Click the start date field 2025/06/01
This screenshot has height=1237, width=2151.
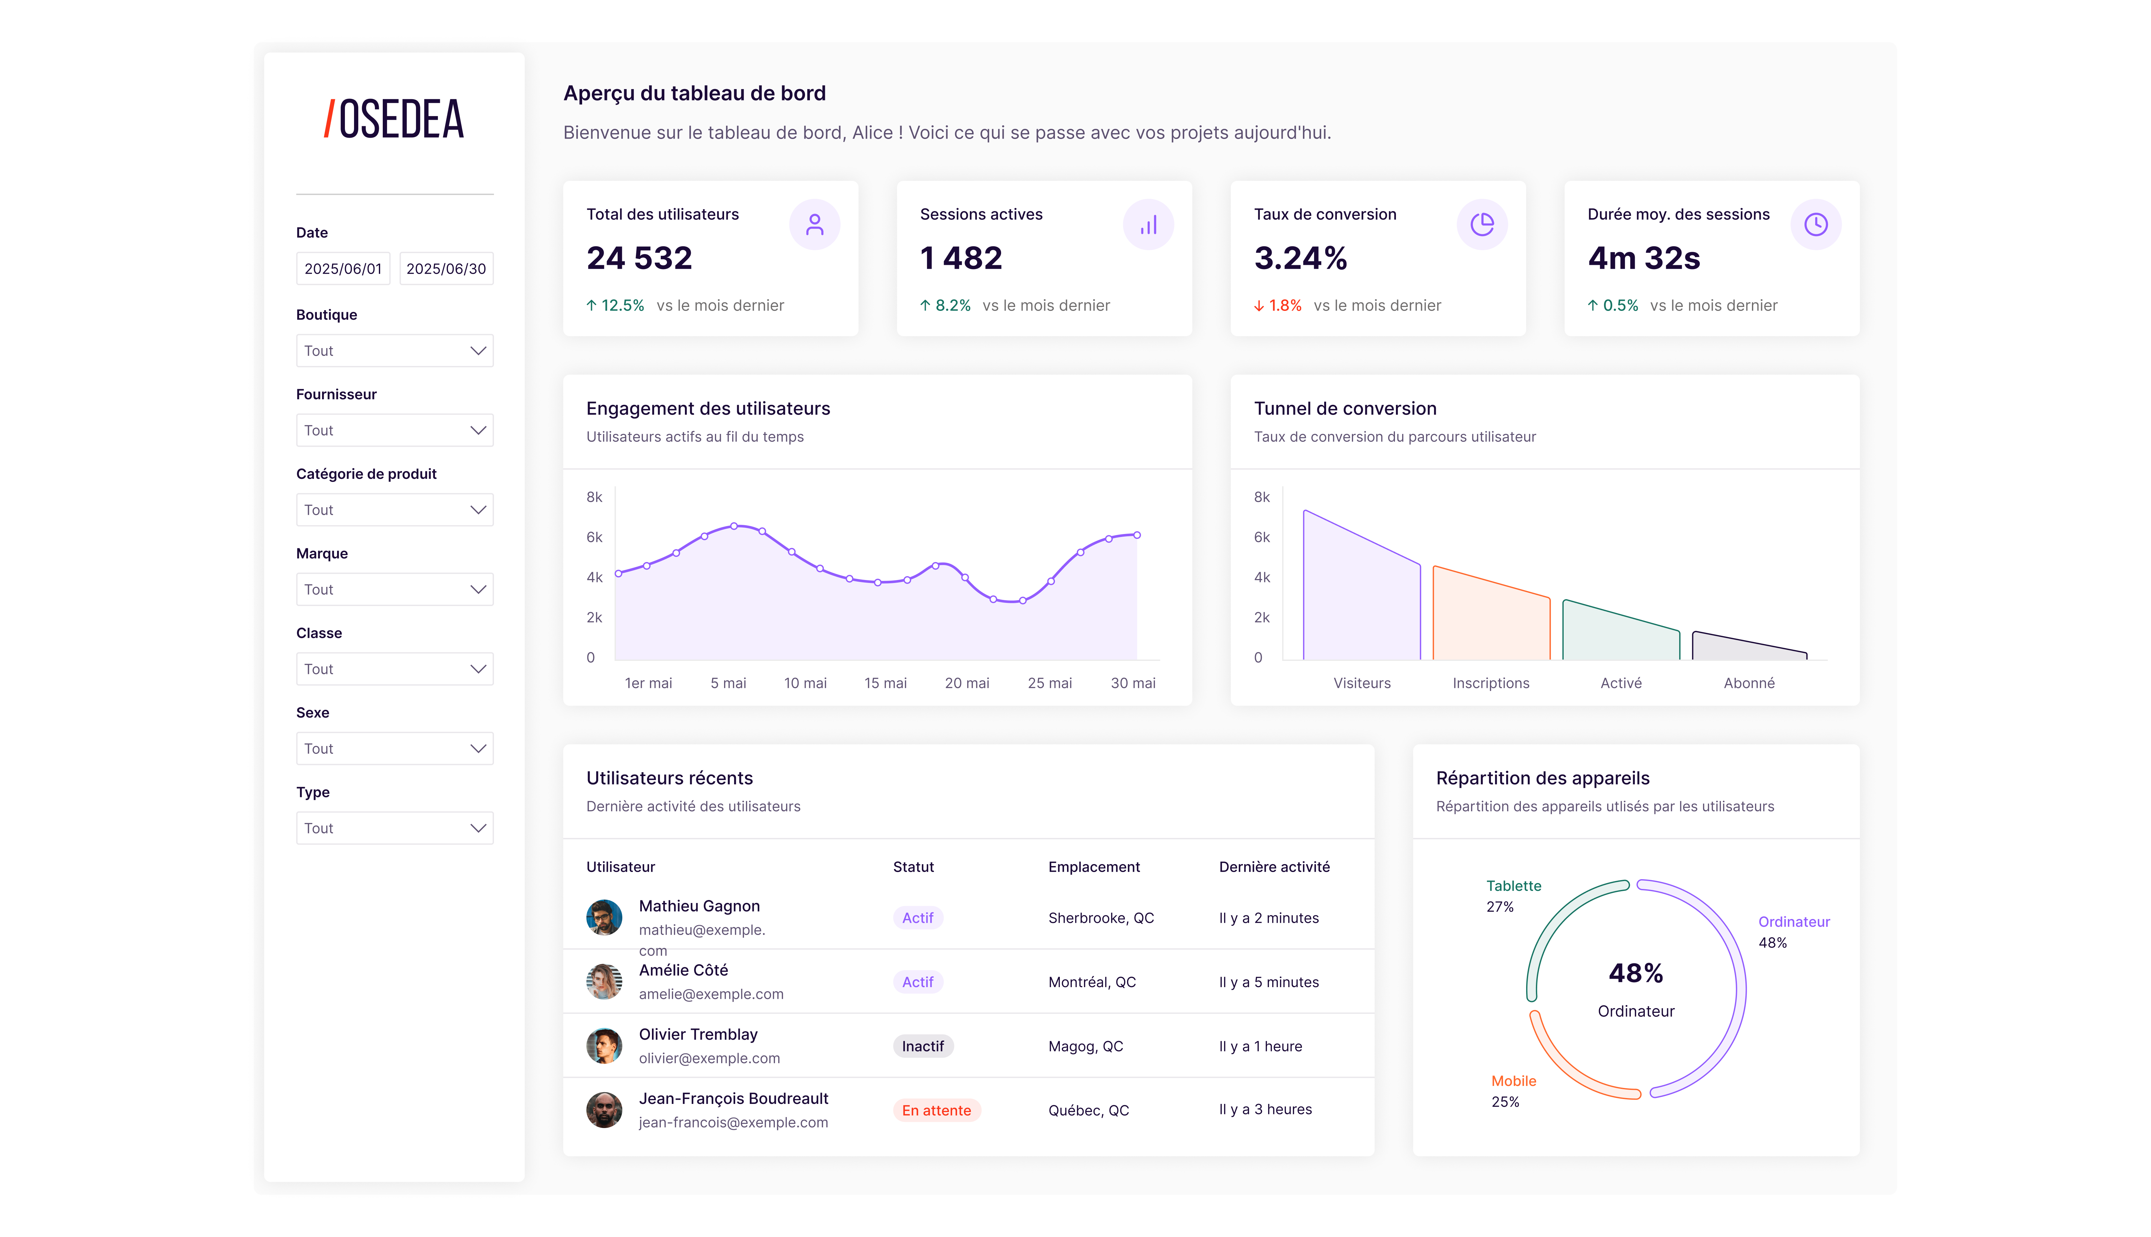[343, 268]
